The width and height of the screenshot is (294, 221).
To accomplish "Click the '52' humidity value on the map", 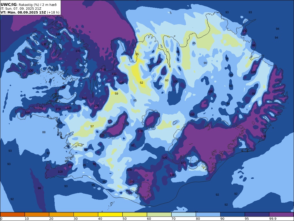I will coord(141,83).
